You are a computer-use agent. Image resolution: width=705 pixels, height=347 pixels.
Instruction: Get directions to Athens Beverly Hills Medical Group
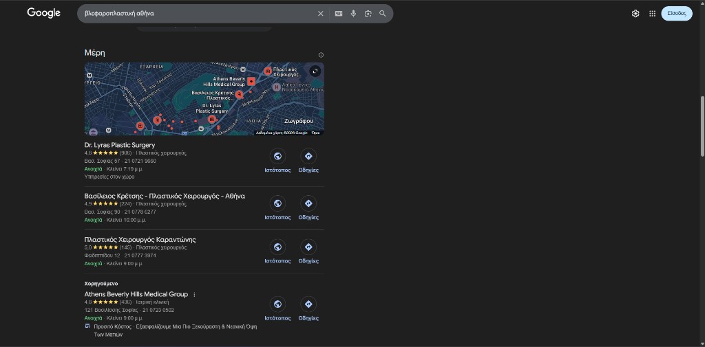tap(308, 309)
